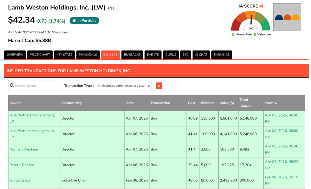Go to the AI Chat tab
This screenshot has height=189, width=311.
click(x=201, y=55)
